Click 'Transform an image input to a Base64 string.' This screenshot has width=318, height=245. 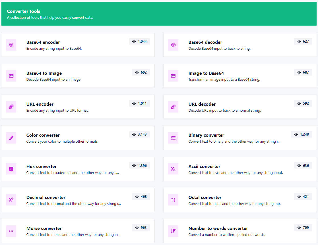[x=224, y=79]
